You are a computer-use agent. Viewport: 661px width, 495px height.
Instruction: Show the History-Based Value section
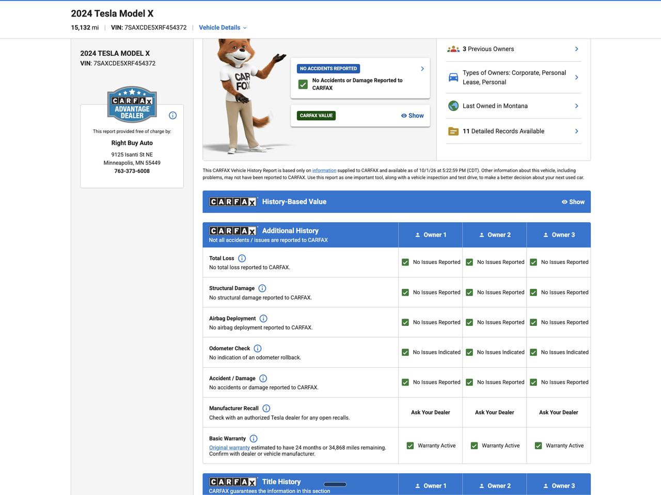pos(573,202)
